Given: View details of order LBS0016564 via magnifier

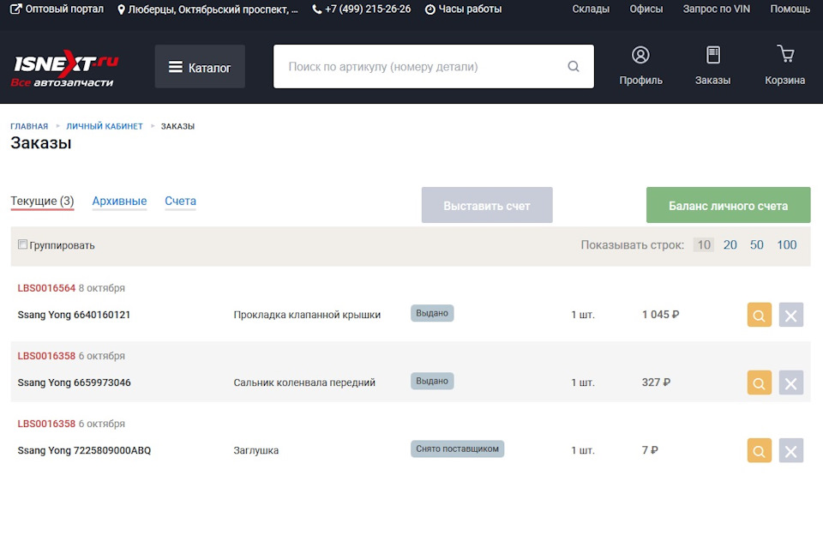Looking at the screenshot, I should coord(759,315).
